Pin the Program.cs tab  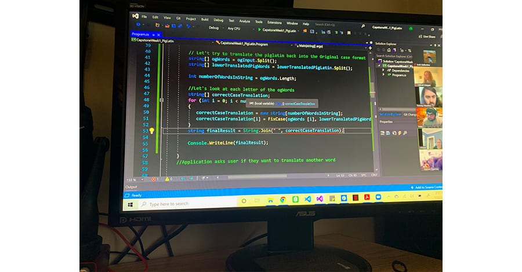(x=154, y=35)
